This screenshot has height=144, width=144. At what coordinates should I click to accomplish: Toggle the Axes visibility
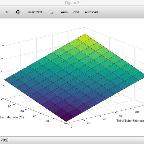[x=64, y=12]
